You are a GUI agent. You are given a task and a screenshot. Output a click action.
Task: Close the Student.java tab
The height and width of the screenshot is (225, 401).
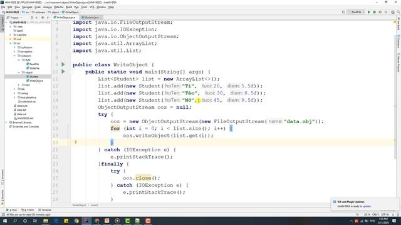101,17
